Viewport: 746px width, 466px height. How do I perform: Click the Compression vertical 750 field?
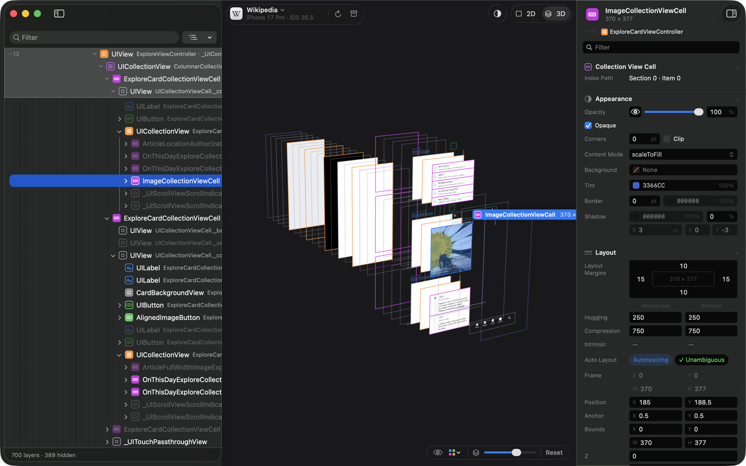pyautogui.click(x=711, y=331)
